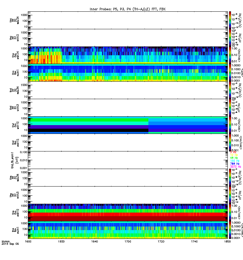
Task: Click the red band in the fbk edc12 spectrogram
Action: pos(128,214)
